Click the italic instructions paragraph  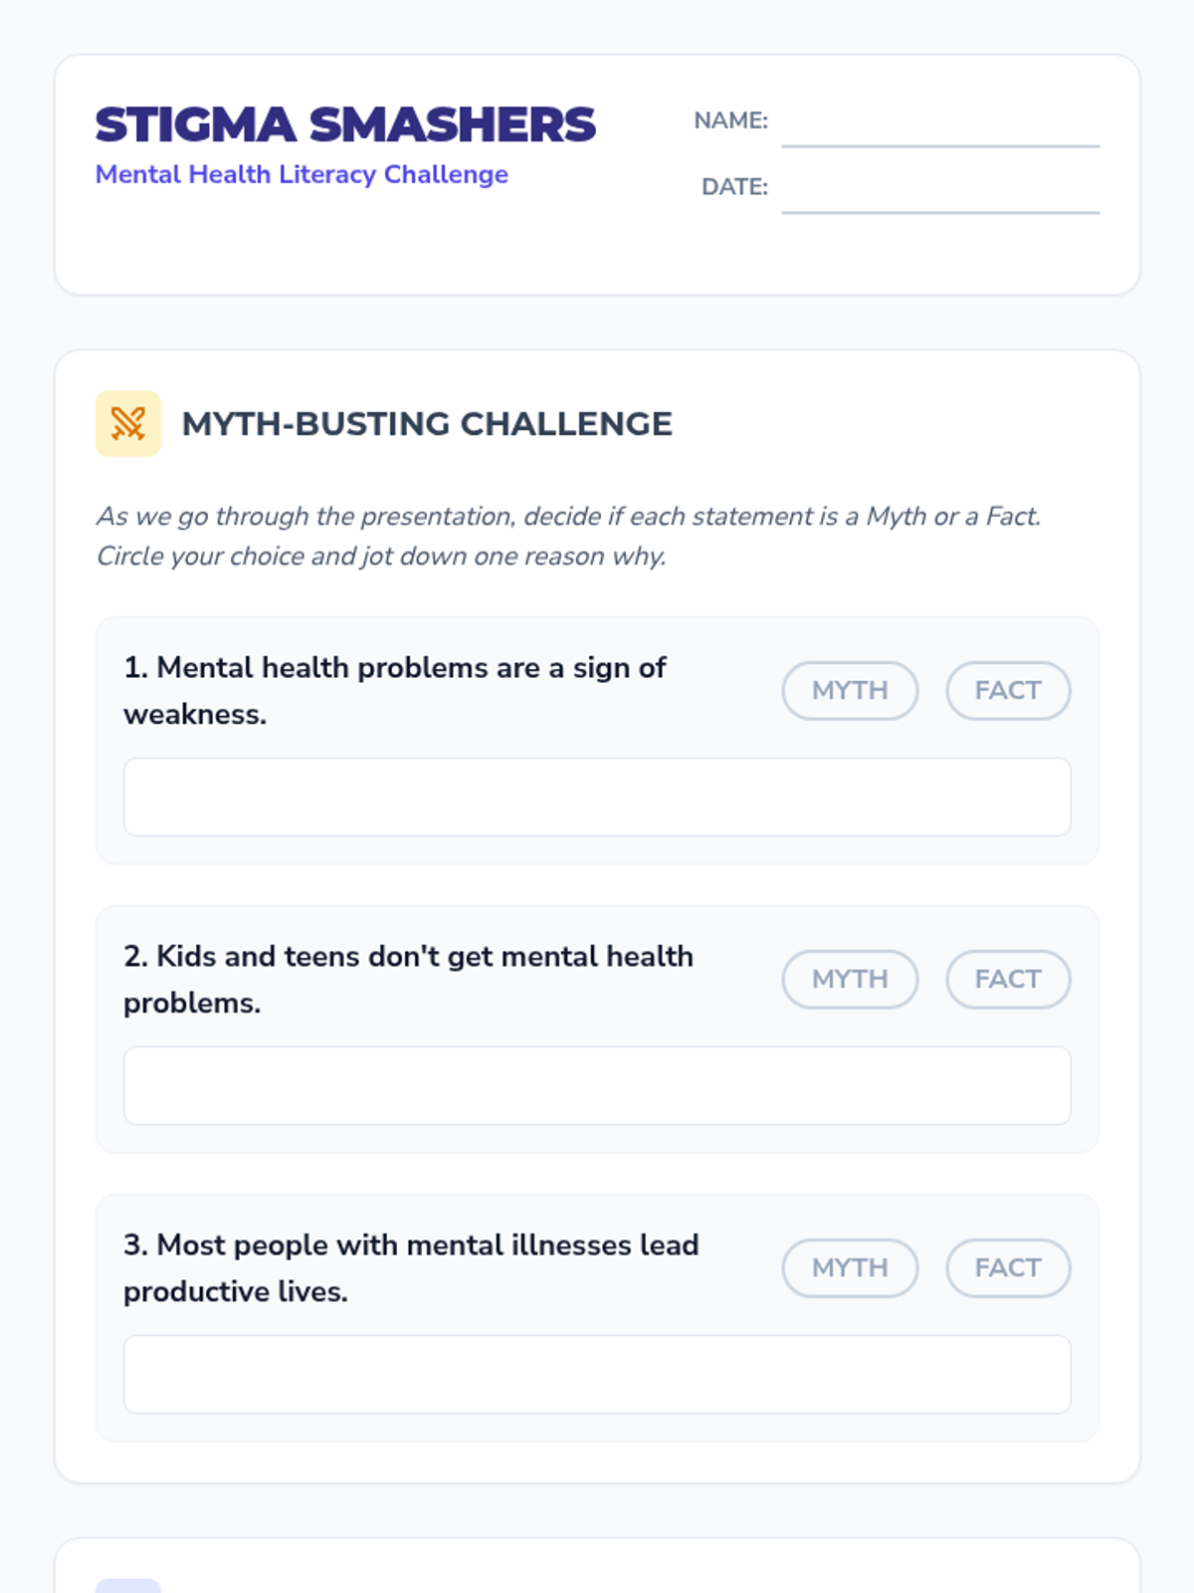pyautogui.click(x=567, y=536)
